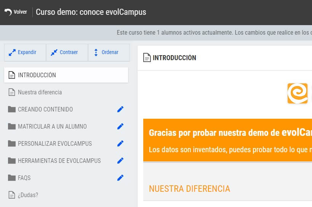Click the folder icon beside HERRAMIENTAS DE EVOLCAMPUS
This screenshot has height=207, width=312.
pyautogui.click(x=12, y=161)
